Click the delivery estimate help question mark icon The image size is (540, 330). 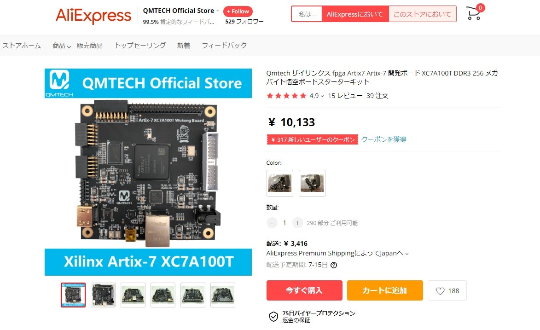click(x=334, y=265)
